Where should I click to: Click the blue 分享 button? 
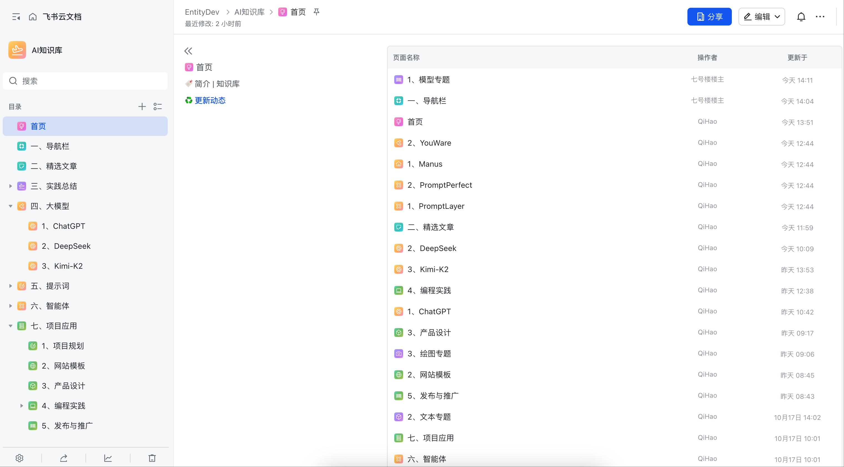pos(709,17)
